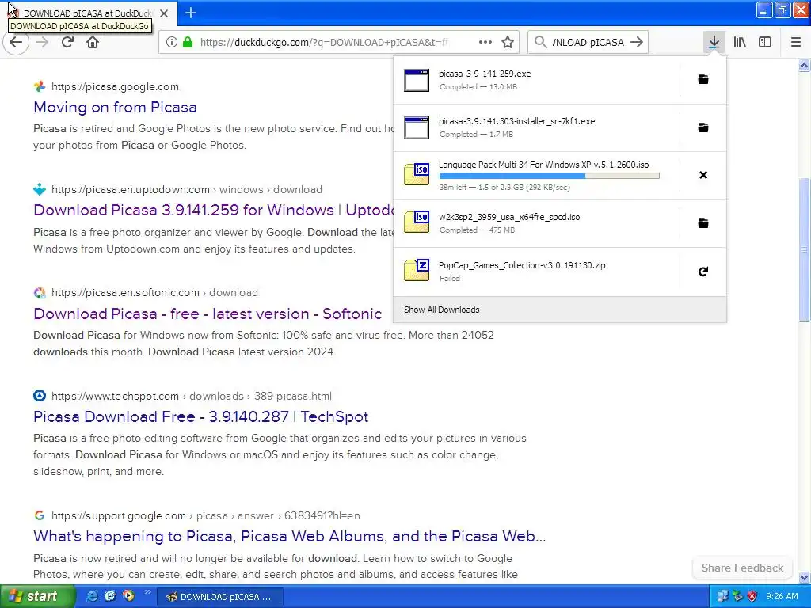Open What's happening to Picasa result
This screenshot has width=811, height=608.
pos(290,536)
